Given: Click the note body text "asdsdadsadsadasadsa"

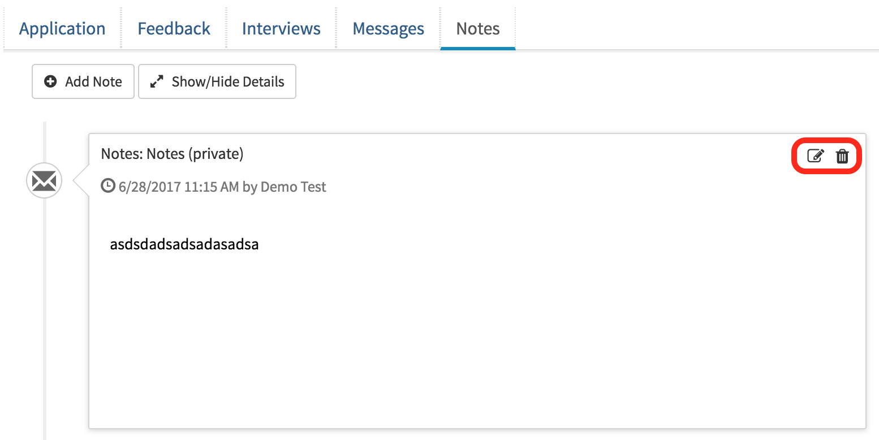Looking at the screenshot, I should tap(184, 244).
